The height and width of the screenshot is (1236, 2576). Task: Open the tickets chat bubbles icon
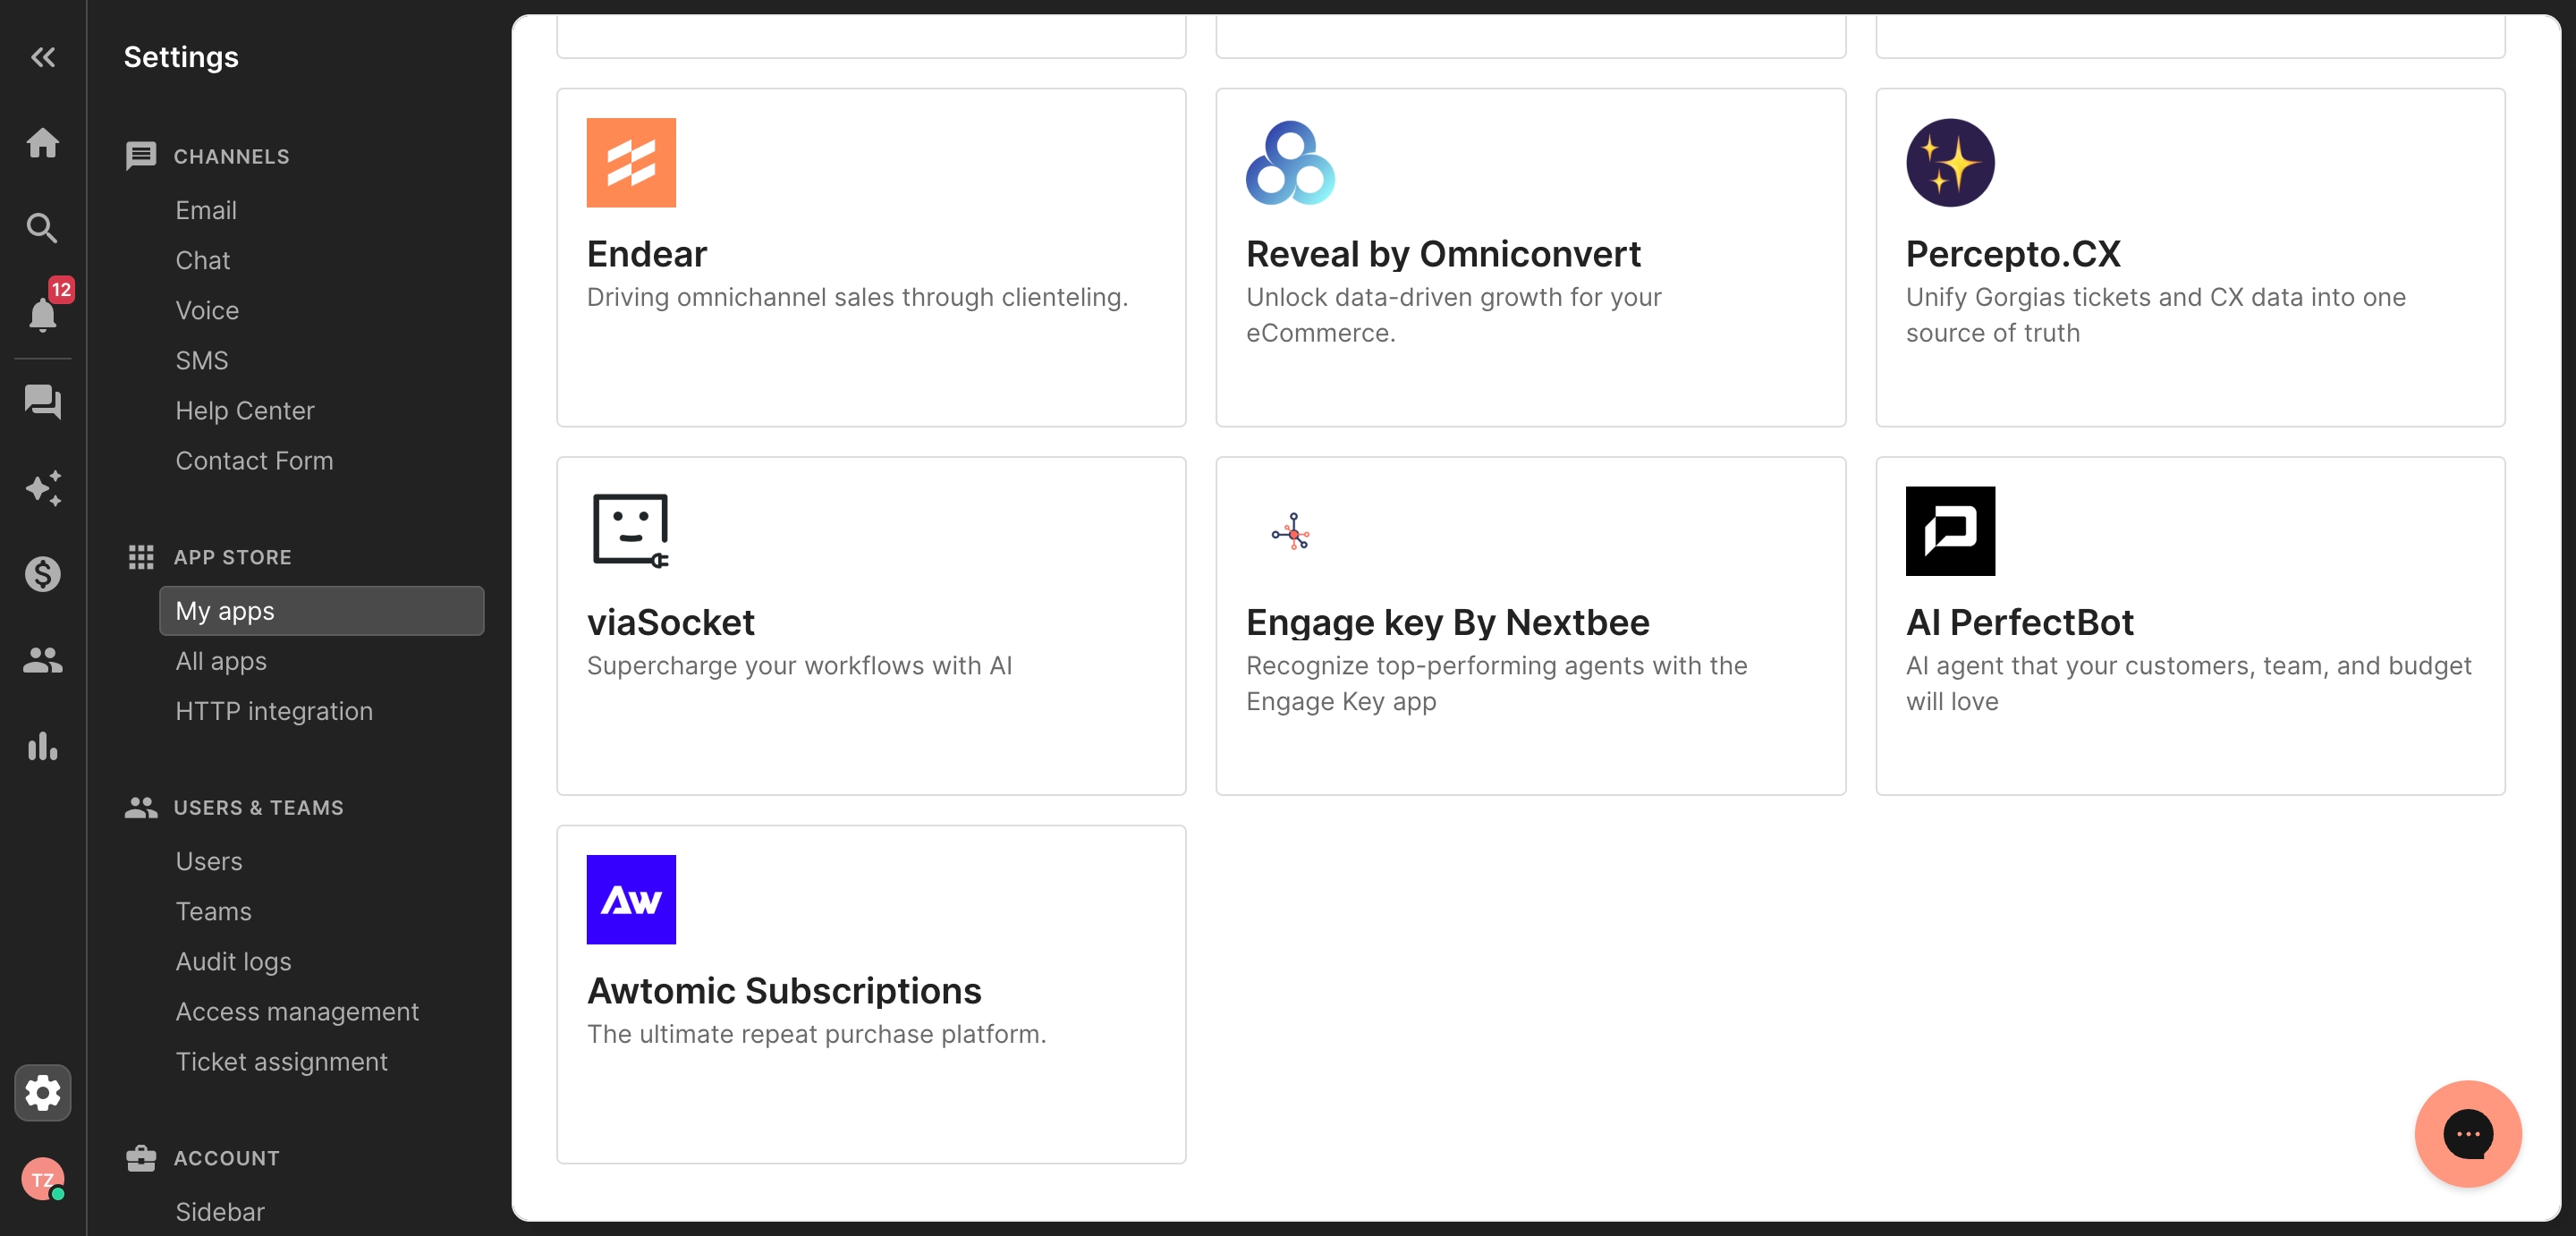click(43, 402)
